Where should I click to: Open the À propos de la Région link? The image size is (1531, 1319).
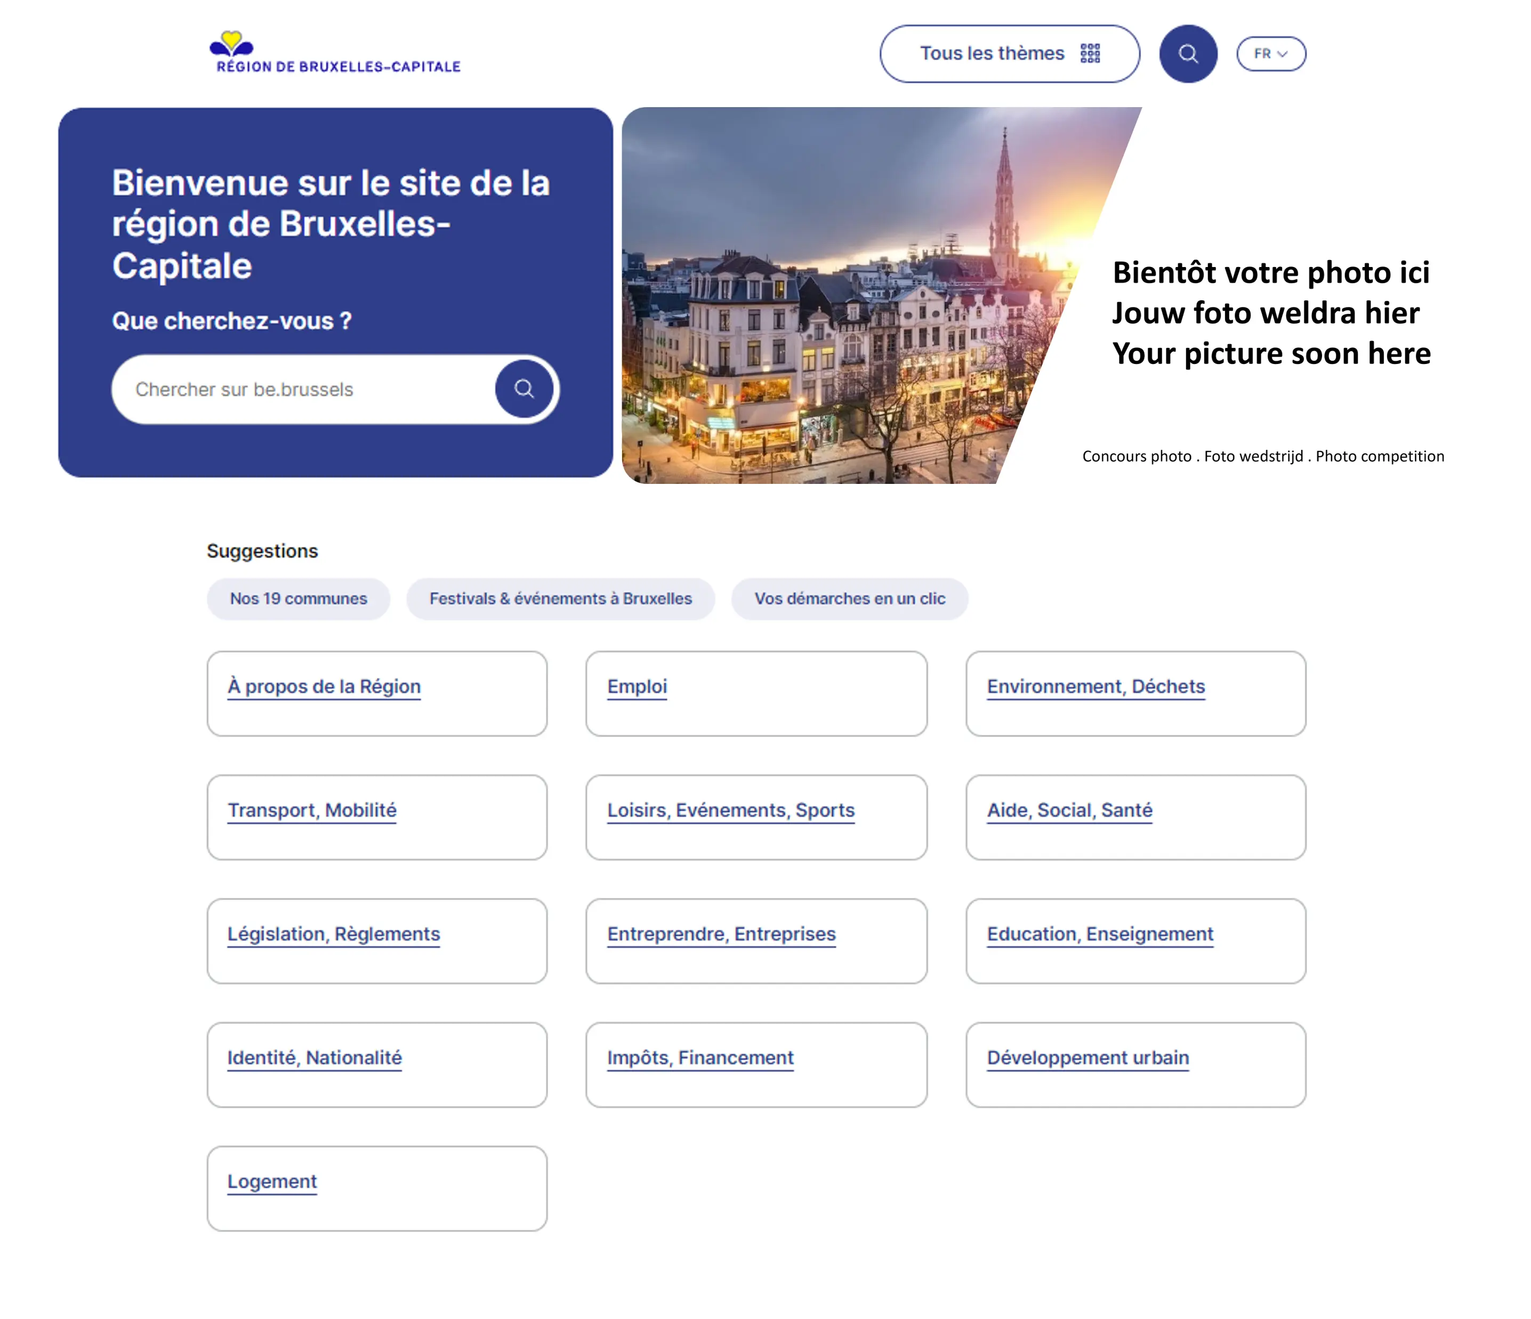click(324, 687)
